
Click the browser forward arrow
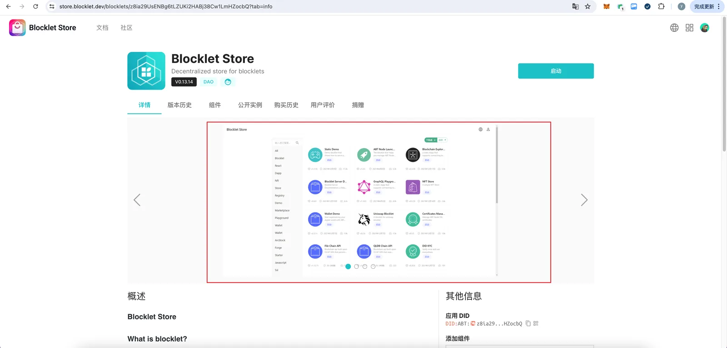pyautogui.click(x=22, y=6)
